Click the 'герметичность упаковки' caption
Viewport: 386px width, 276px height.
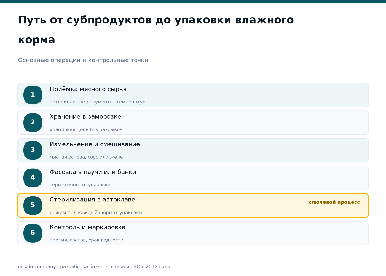pyautogui.click(x=80, y=185)
